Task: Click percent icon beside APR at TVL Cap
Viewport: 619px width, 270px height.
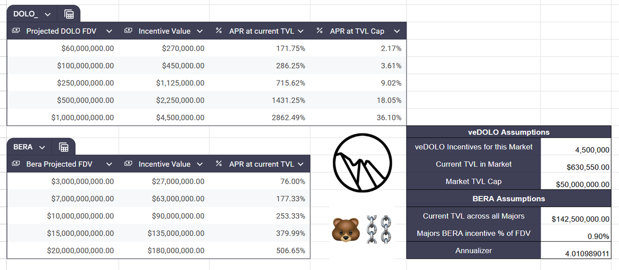Action: [320, 31]
